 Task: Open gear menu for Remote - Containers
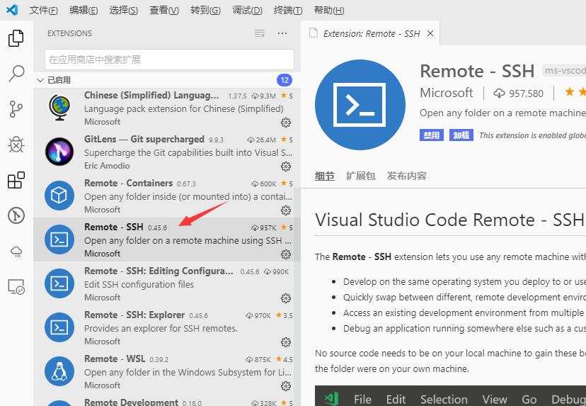click(286, 210)
